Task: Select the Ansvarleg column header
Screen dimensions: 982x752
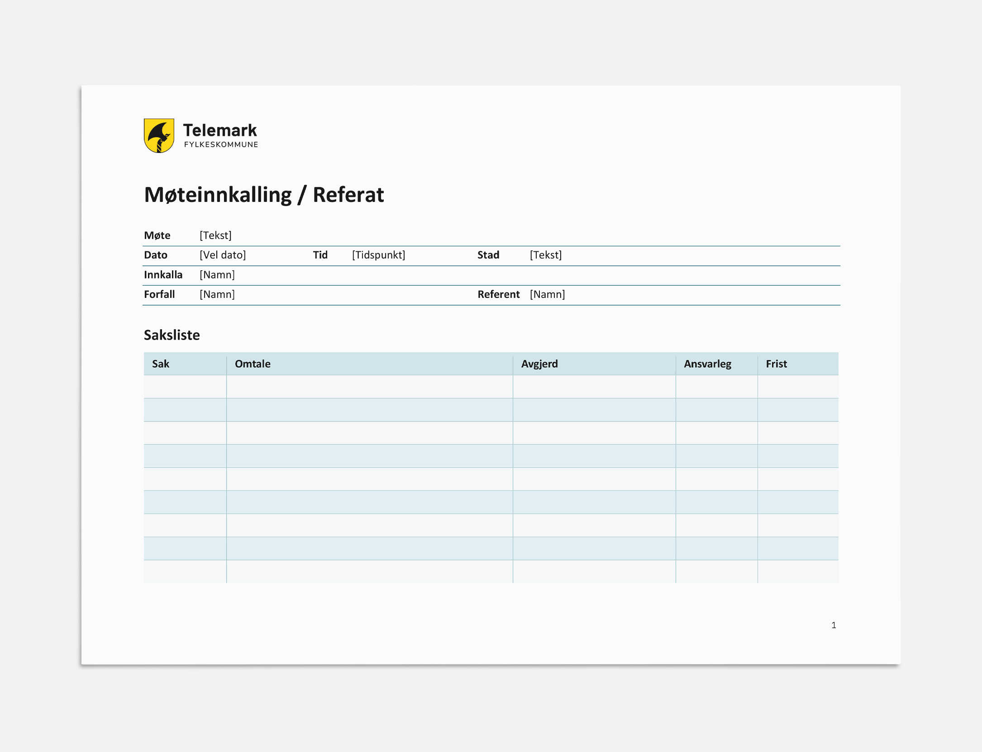Action: point(707,364)
